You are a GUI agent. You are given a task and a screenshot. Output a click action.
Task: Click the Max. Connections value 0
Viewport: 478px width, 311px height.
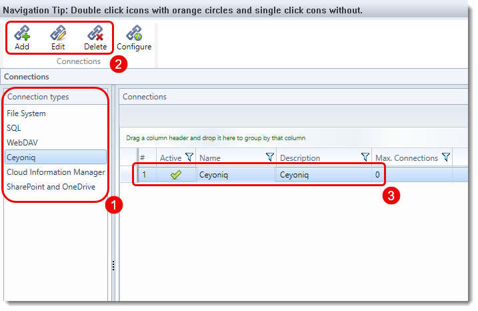377,175
